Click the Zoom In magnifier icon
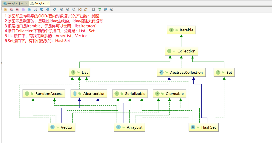The height and width of the screenshot is (143, 276). point(62,10)
